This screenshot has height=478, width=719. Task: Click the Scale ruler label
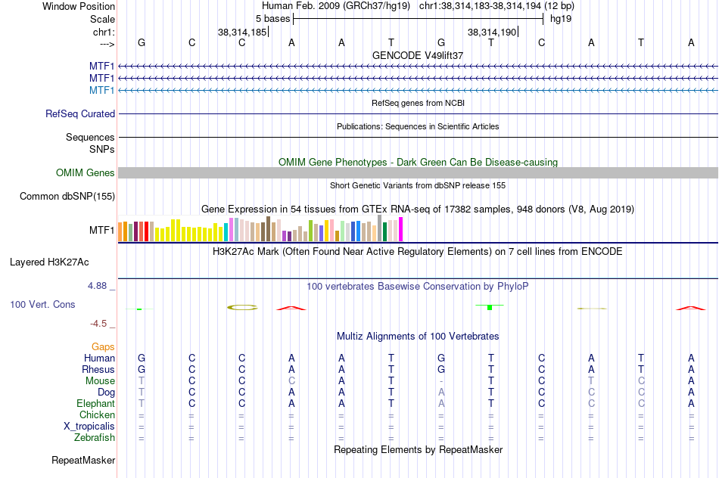pyautogui.click(x=102, y=19)
